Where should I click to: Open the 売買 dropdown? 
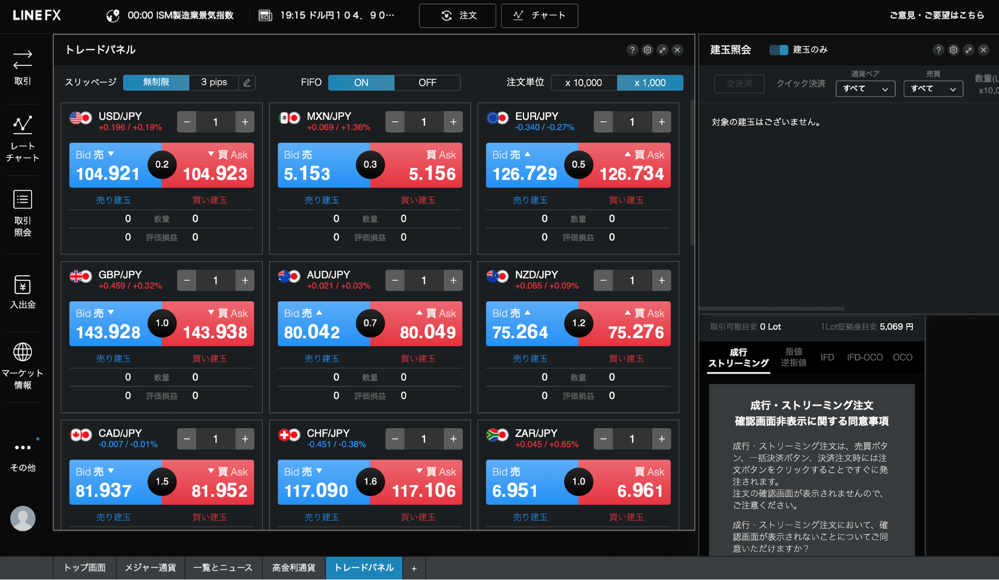tap(933, 89)
